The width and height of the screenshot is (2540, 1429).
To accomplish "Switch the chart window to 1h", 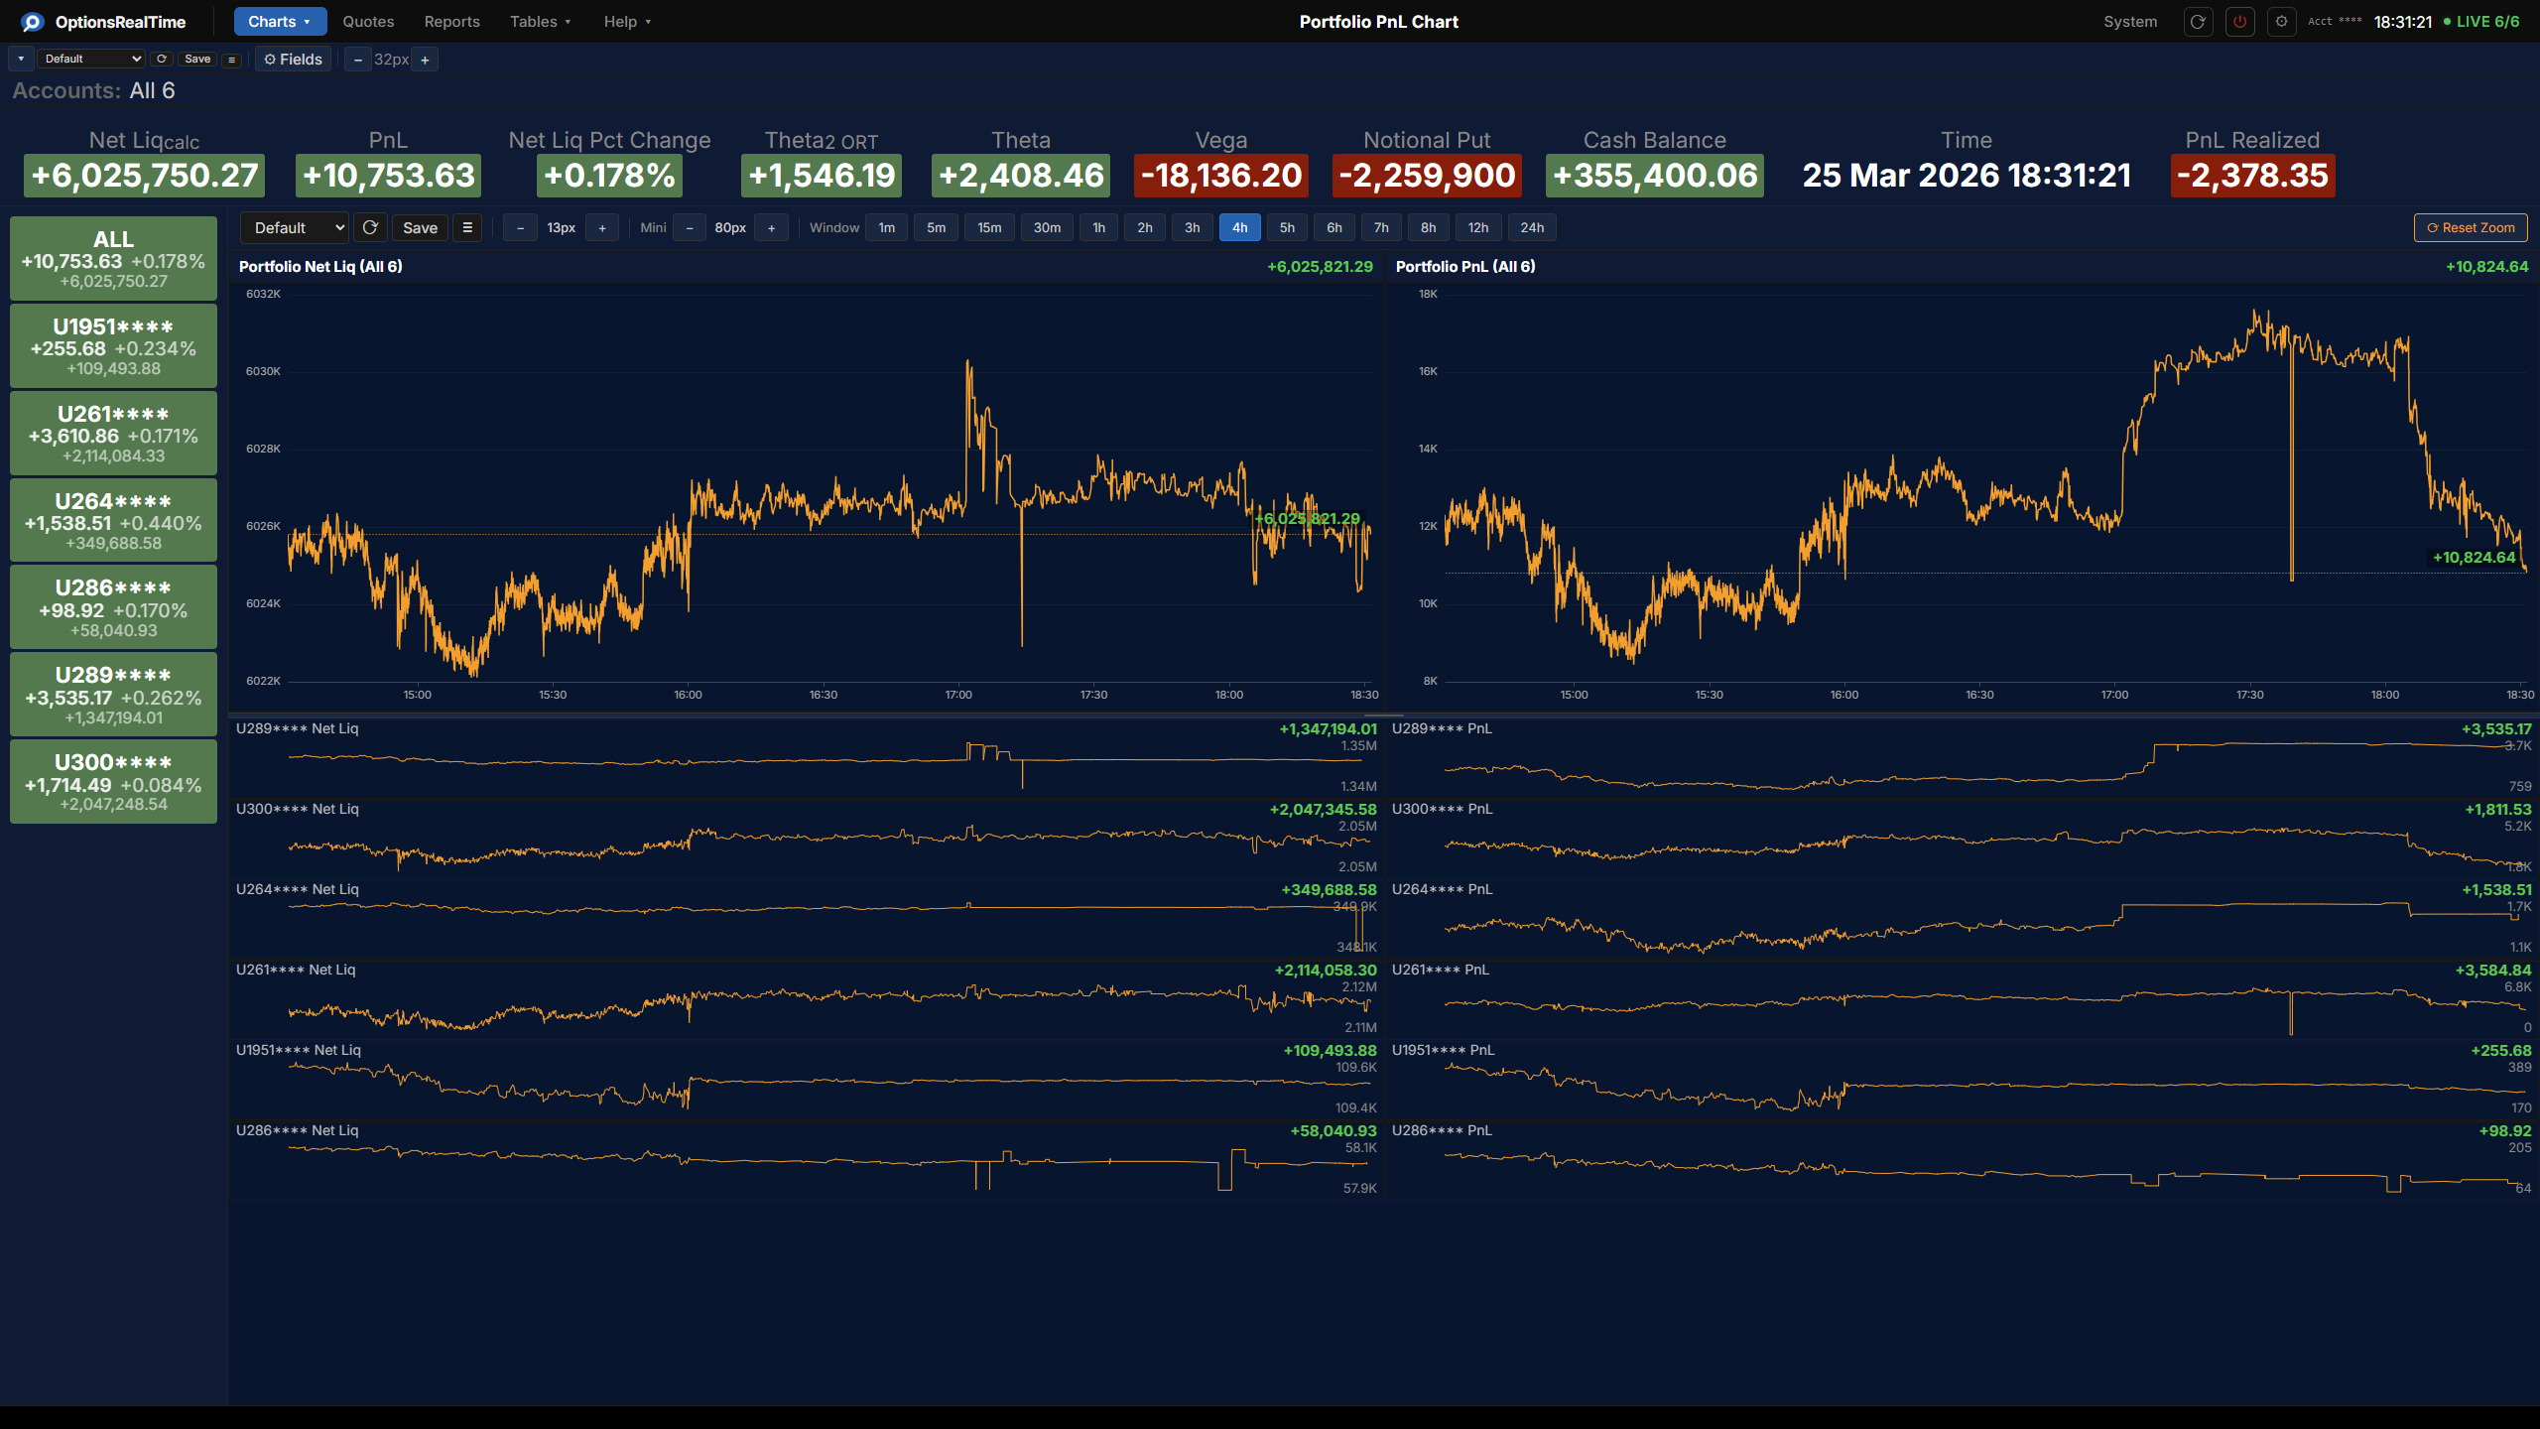I will tap(1097, 227).
